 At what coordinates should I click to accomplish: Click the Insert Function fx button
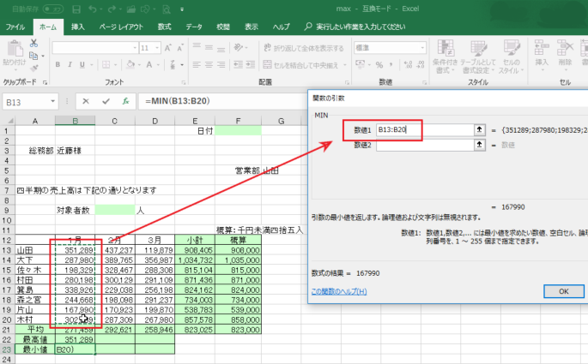point(125,101)
